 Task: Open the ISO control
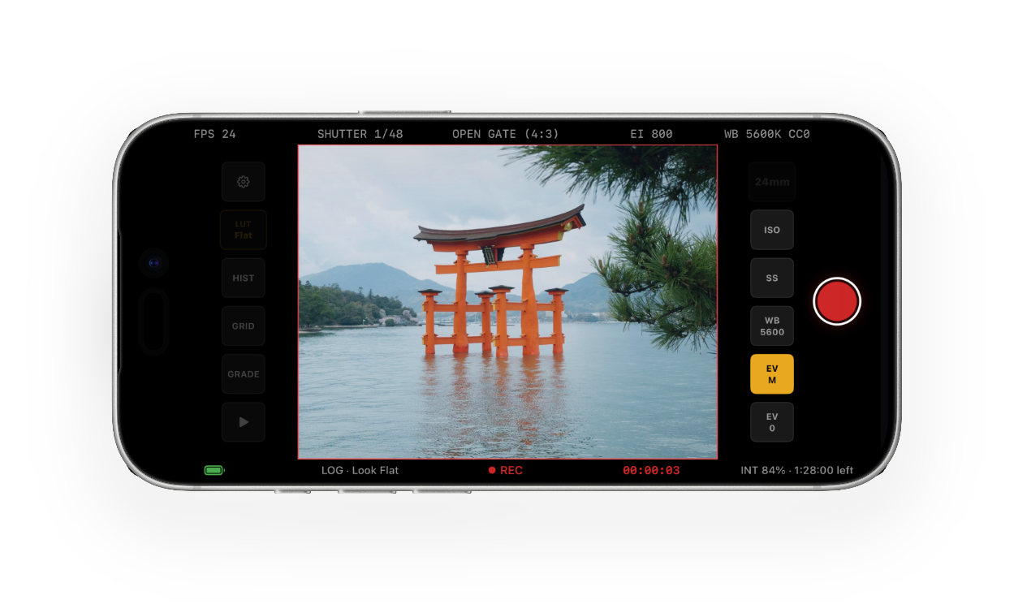pos(771,230)
